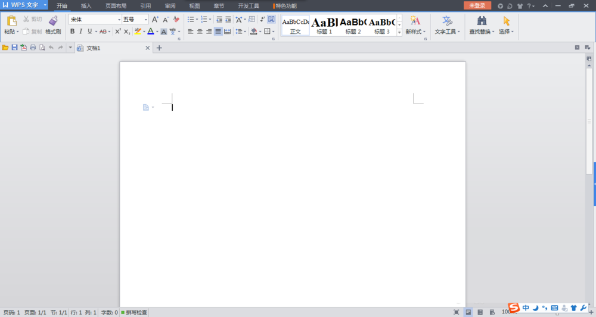Open Sogou soft keyboard icon
The width and height of the screenshot is (596, 317).
pyautogui.click(x=554, y=308)
